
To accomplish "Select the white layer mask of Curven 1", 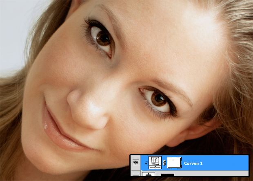I will 174,163.
